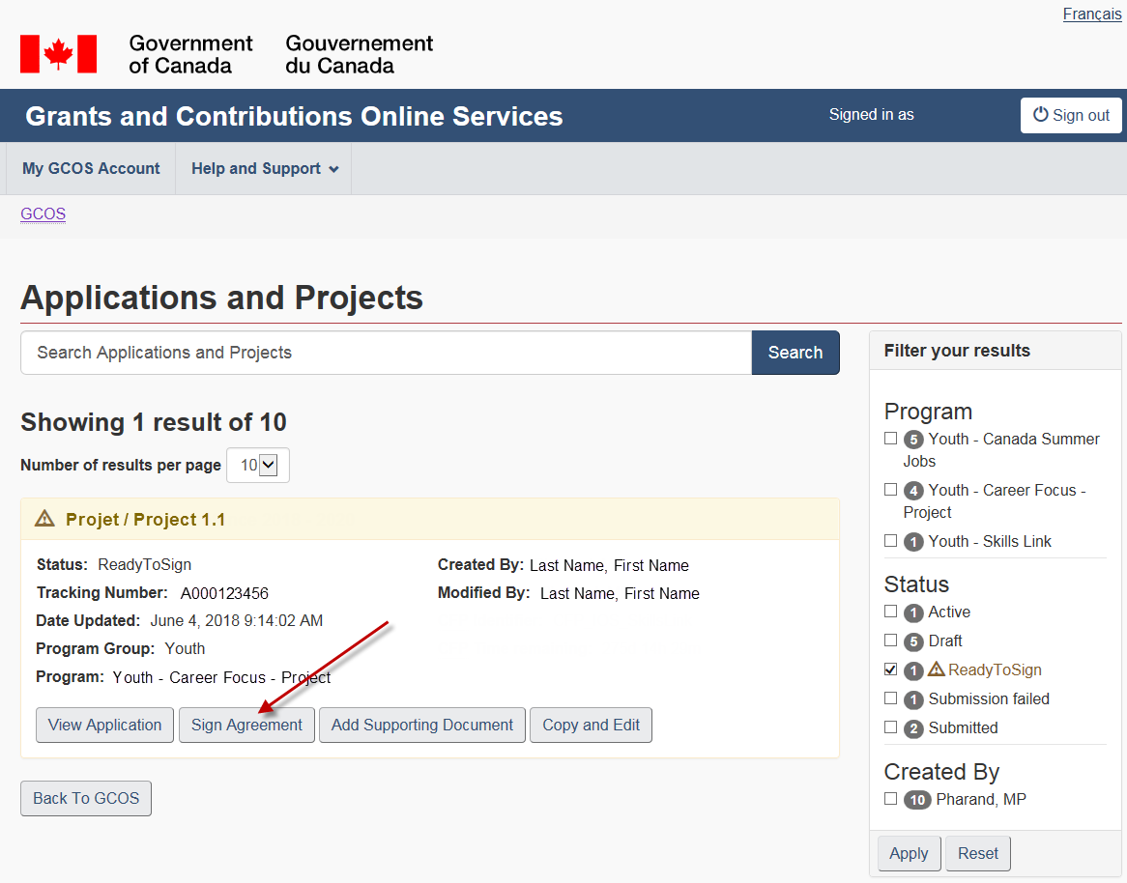The width and height of the screenshot is (1127, 883).
Task: Tick the Submission failed checkbox
Action: 890,698
